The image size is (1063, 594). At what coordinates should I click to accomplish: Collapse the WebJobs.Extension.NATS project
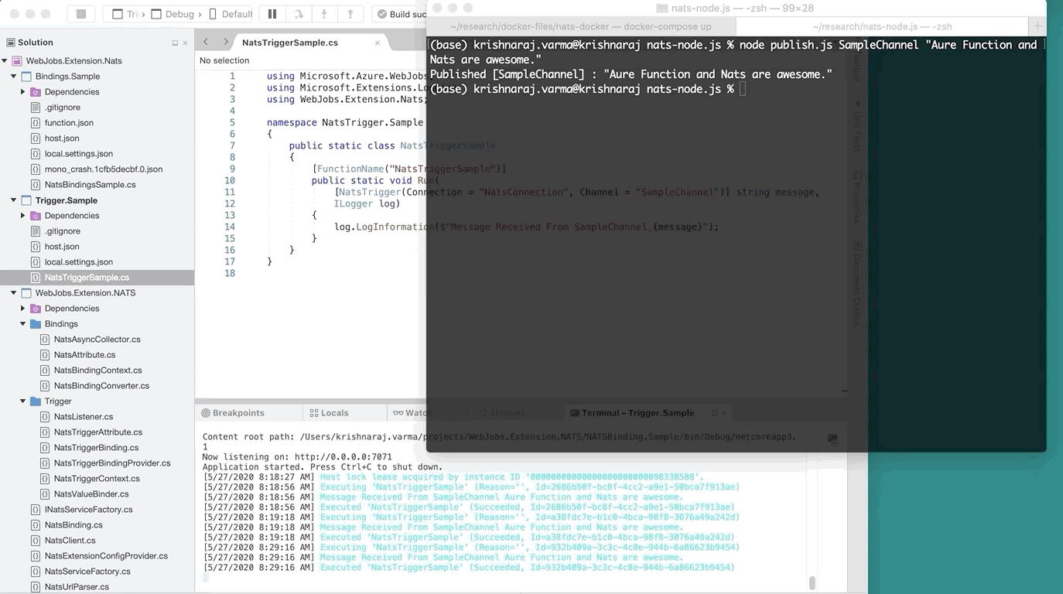[x=14, y=293]
